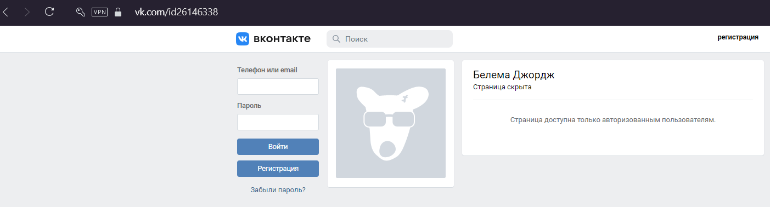Open the регистрация link in the header

(x=738, y=38)
